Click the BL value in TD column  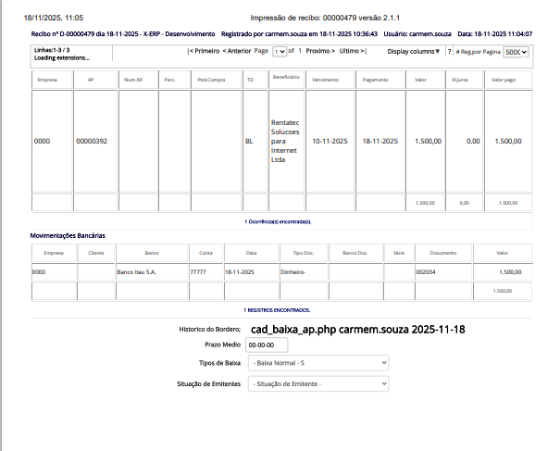(x=248, y=142)
